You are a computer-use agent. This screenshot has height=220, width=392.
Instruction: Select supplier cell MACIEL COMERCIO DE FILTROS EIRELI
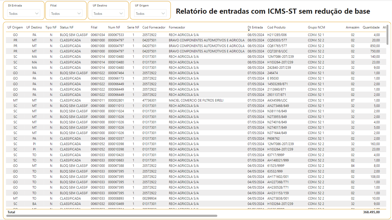(196, 100)
